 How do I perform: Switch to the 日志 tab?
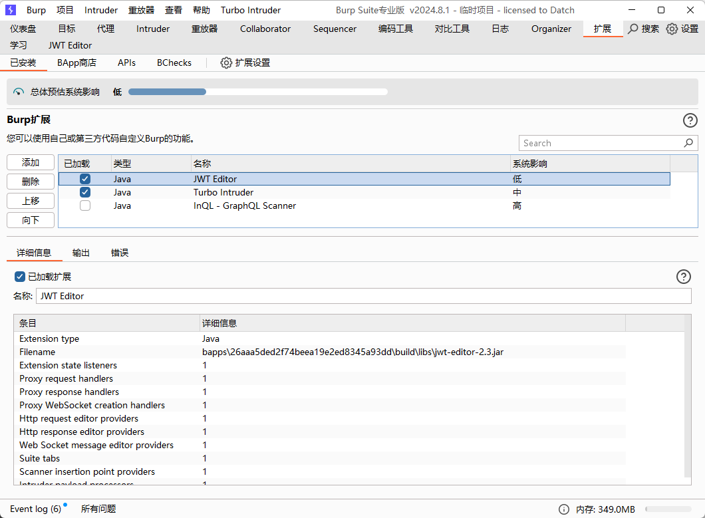(x=500, y=29)
